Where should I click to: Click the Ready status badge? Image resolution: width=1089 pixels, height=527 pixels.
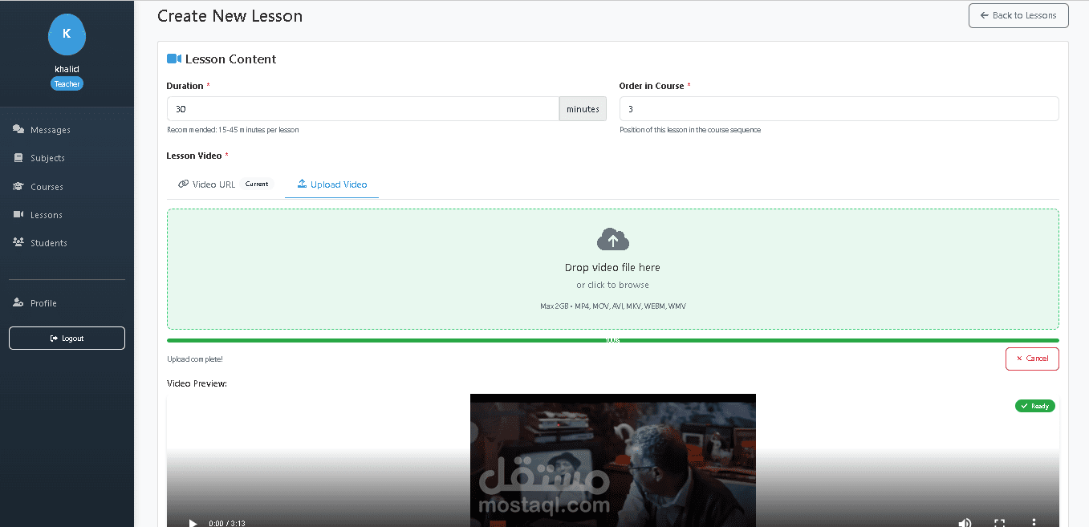(x=1035, y=406)
